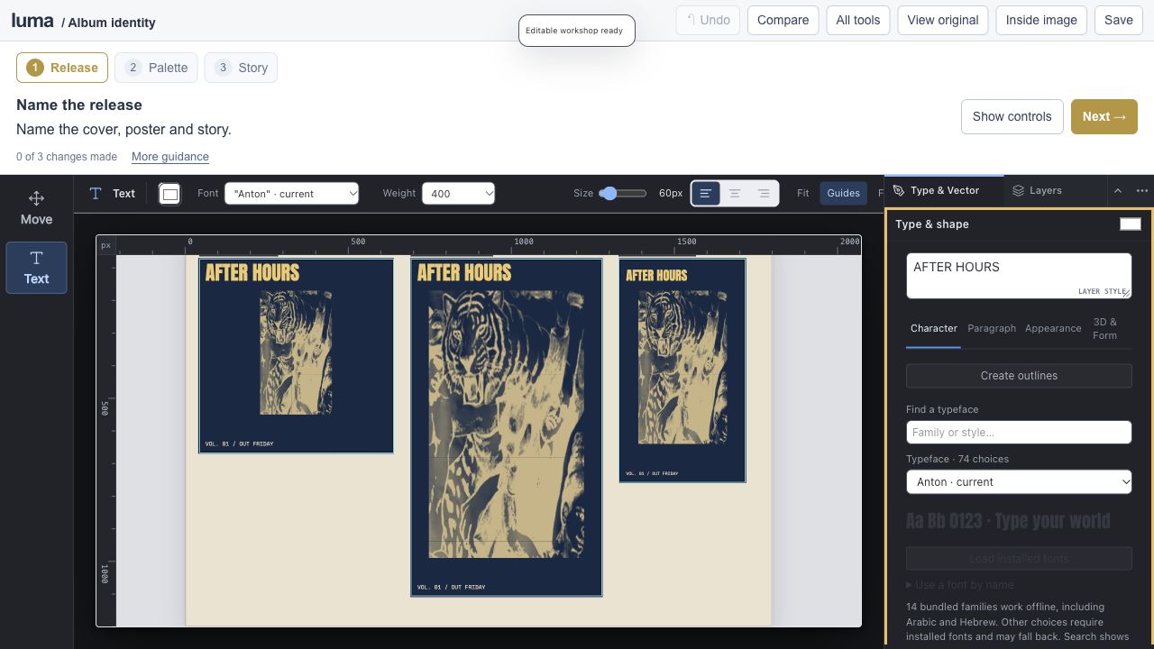Go to step 2 Palette
The width and height of the screenshot is (1154, 649).
point(156,68)
